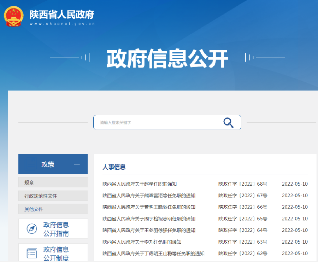The width and height of the screenshot is (318, 262).
Task: Go to the 政府信息公开制度 text link
Action: [x=56, y=254]
